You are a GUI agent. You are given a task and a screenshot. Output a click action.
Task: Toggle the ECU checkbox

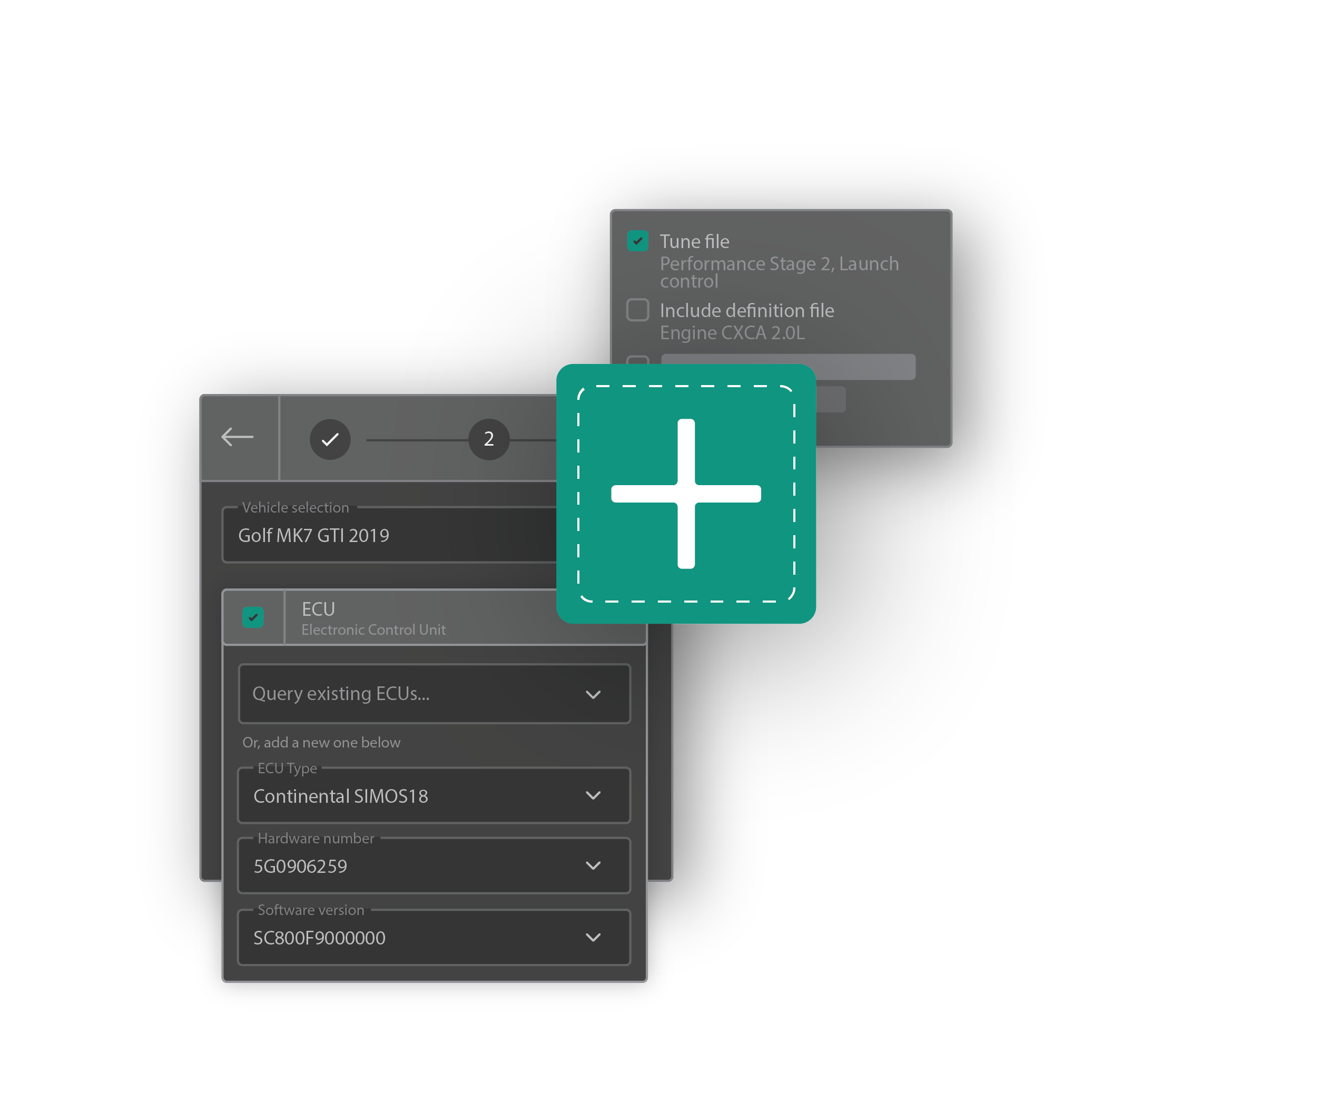click(x=253, y=617)
